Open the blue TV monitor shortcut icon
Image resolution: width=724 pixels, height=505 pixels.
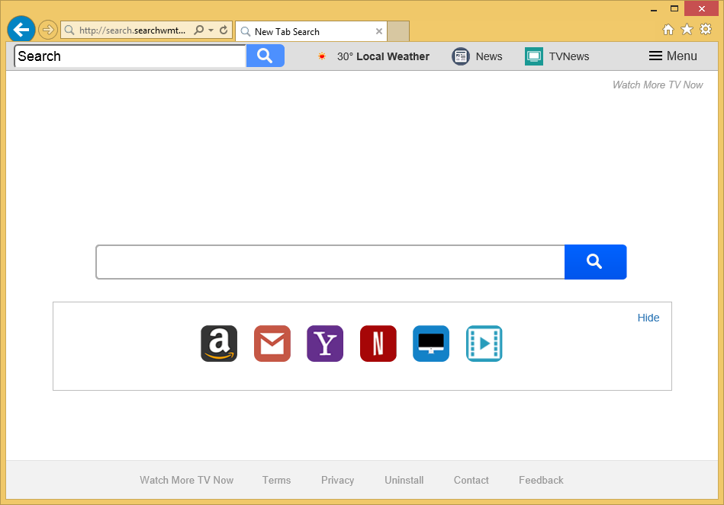pyautogui.click(x=431, y=344)
